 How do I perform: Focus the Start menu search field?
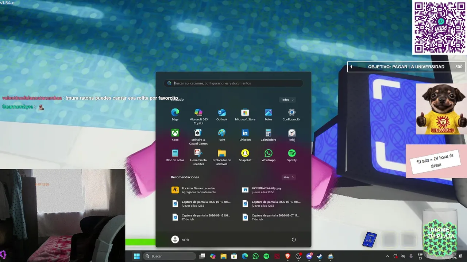coord(233,83)
